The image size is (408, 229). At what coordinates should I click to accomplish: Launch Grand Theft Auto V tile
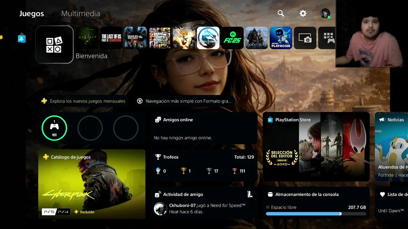(160, 38)
